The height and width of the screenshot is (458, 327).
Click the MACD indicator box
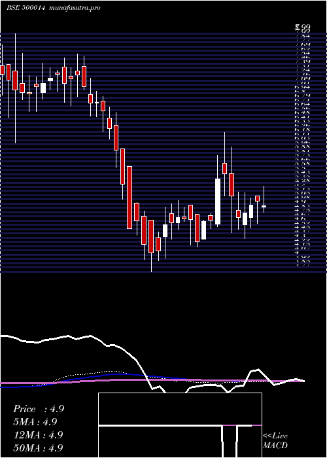point(180,425)
